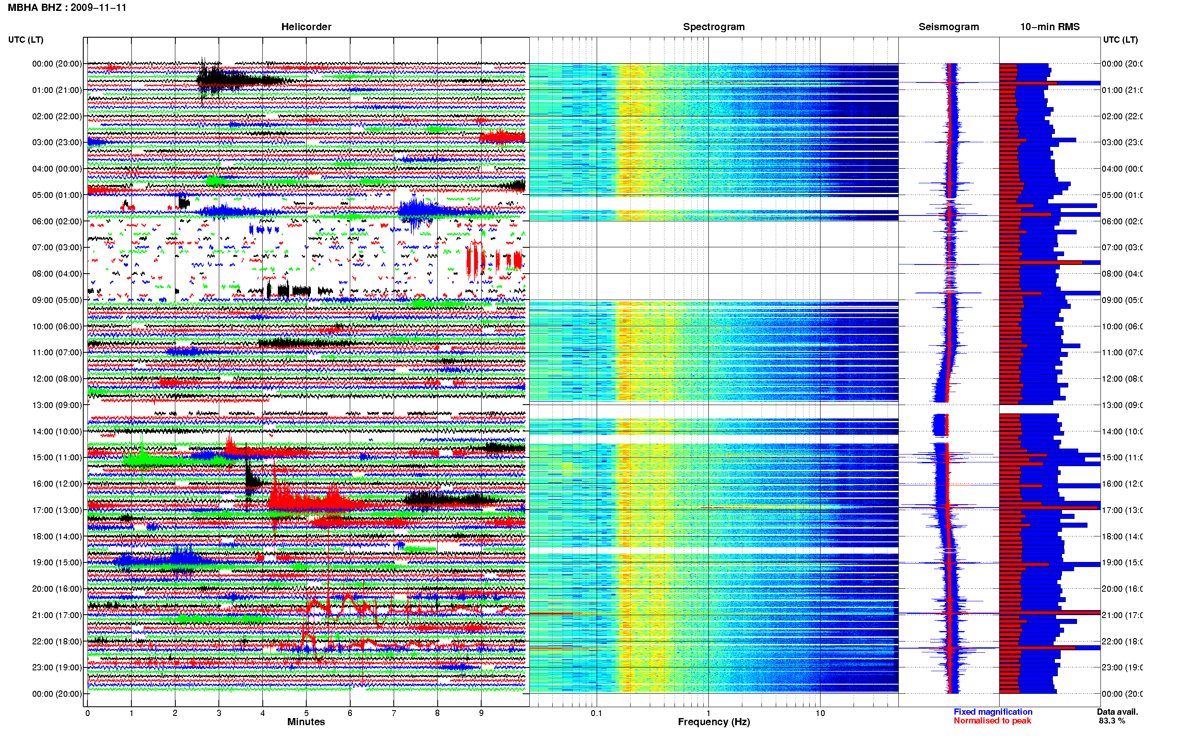Click tick label 5 on the Minutes axis
This screenshot has height=744, width=1190.
pos(306,713)
